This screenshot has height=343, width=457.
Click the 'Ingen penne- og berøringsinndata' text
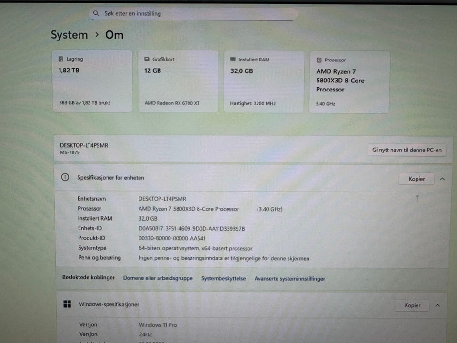coord(224,258)
